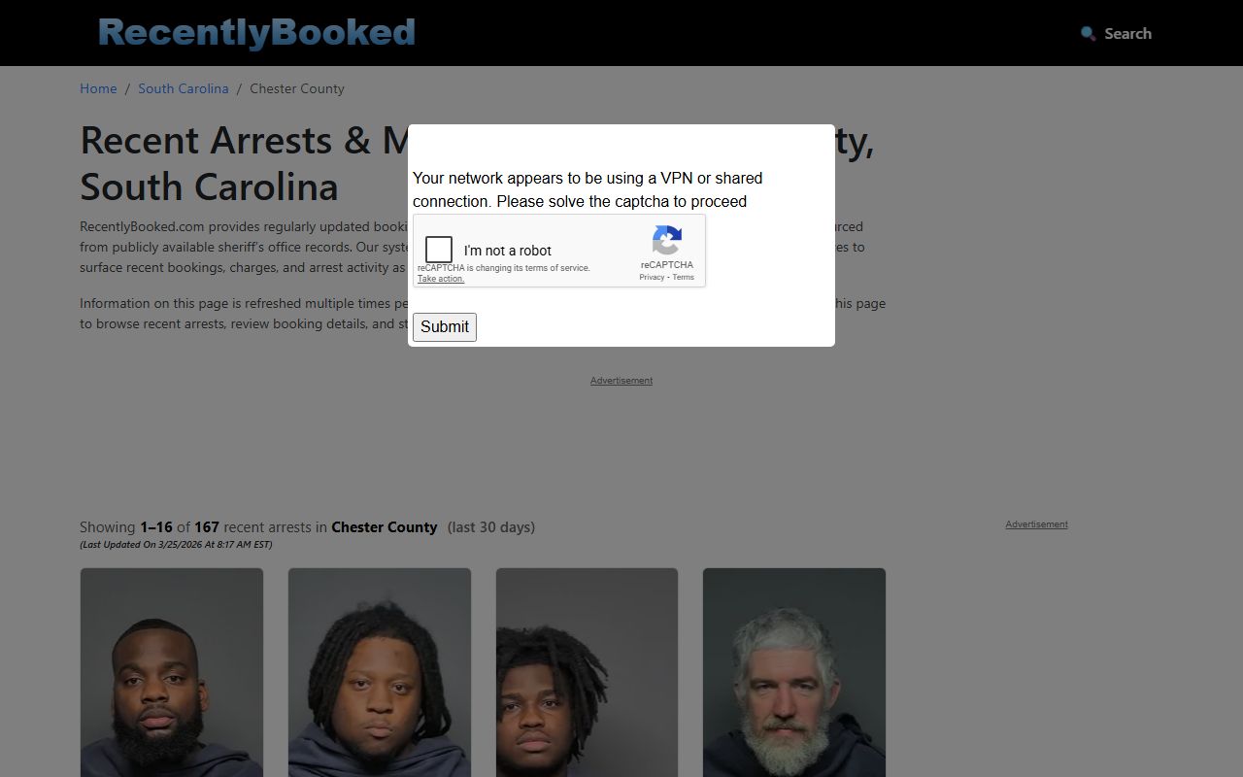Open the second mugshot with long dreadlocks
The height and width of the screenshot is (777, 1243).
point(380,672)
